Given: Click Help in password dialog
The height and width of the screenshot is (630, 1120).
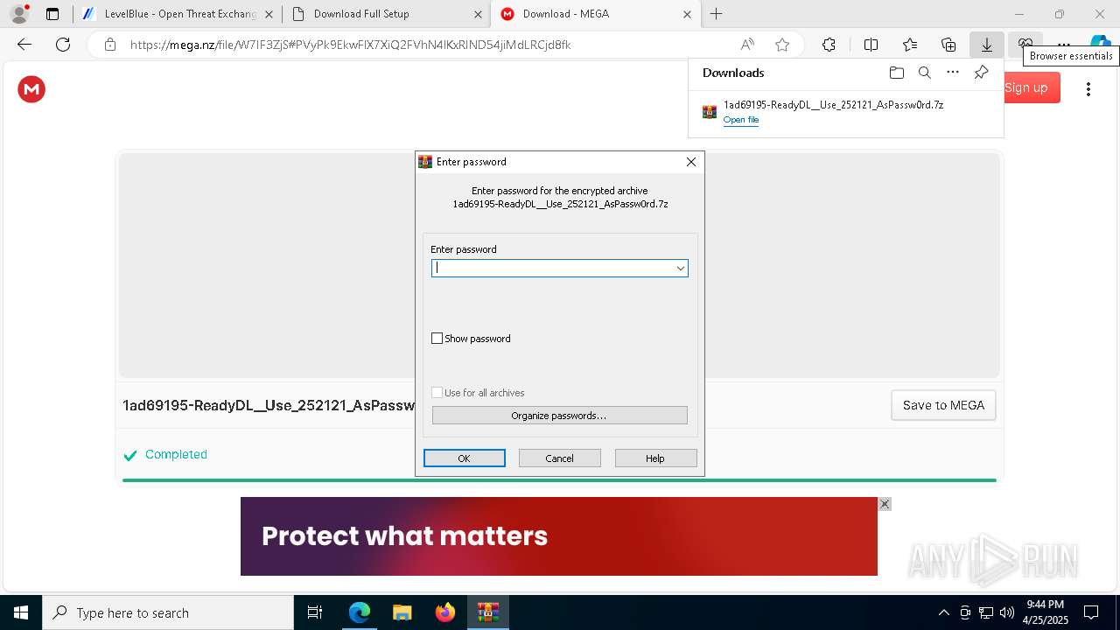Looking at the screenshot, I should coord(655,458).
